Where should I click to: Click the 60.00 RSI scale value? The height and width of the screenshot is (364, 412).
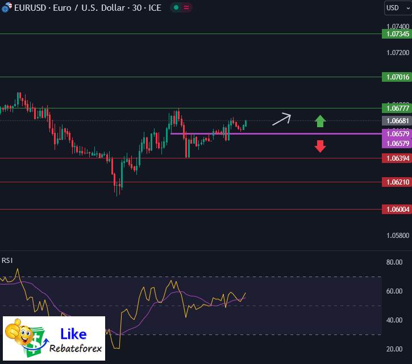click(394, 291)
